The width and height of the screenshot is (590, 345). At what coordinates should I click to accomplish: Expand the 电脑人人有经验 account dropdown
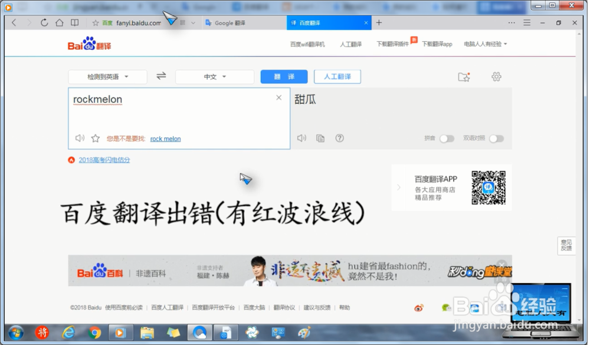[x=486, y=44]
